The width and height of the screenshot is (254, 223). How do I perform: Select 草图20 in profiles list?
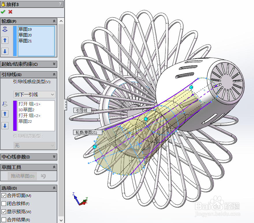pyautogui.click(x=25, y=35)
